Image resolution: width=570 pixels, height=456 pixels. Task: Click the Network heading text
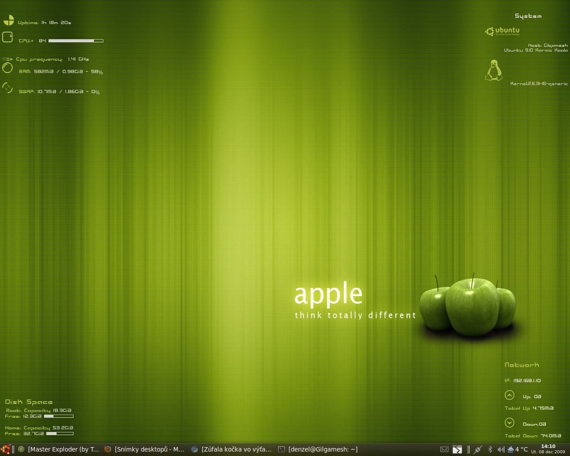tap(521, 365)
